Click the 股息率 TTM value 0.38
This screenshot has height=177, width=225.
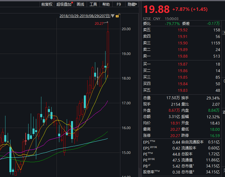(176, 172)
